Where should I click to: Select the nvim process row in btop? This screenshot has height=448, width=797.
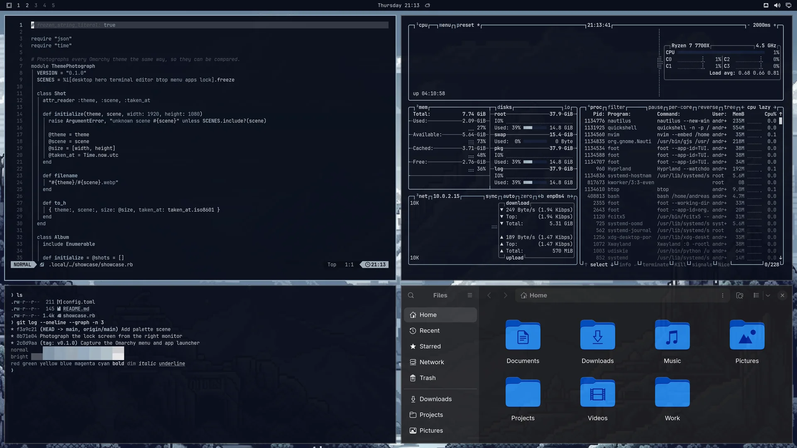click(681, 135)
